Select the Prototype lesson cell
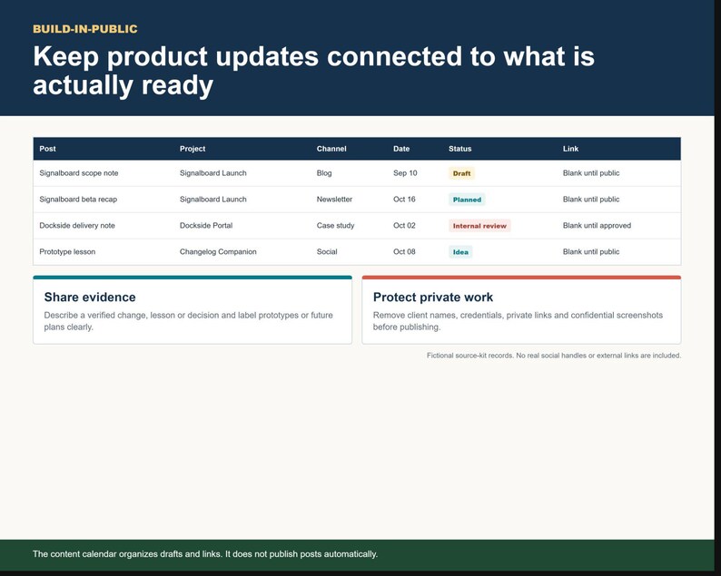 pos(67,251)
